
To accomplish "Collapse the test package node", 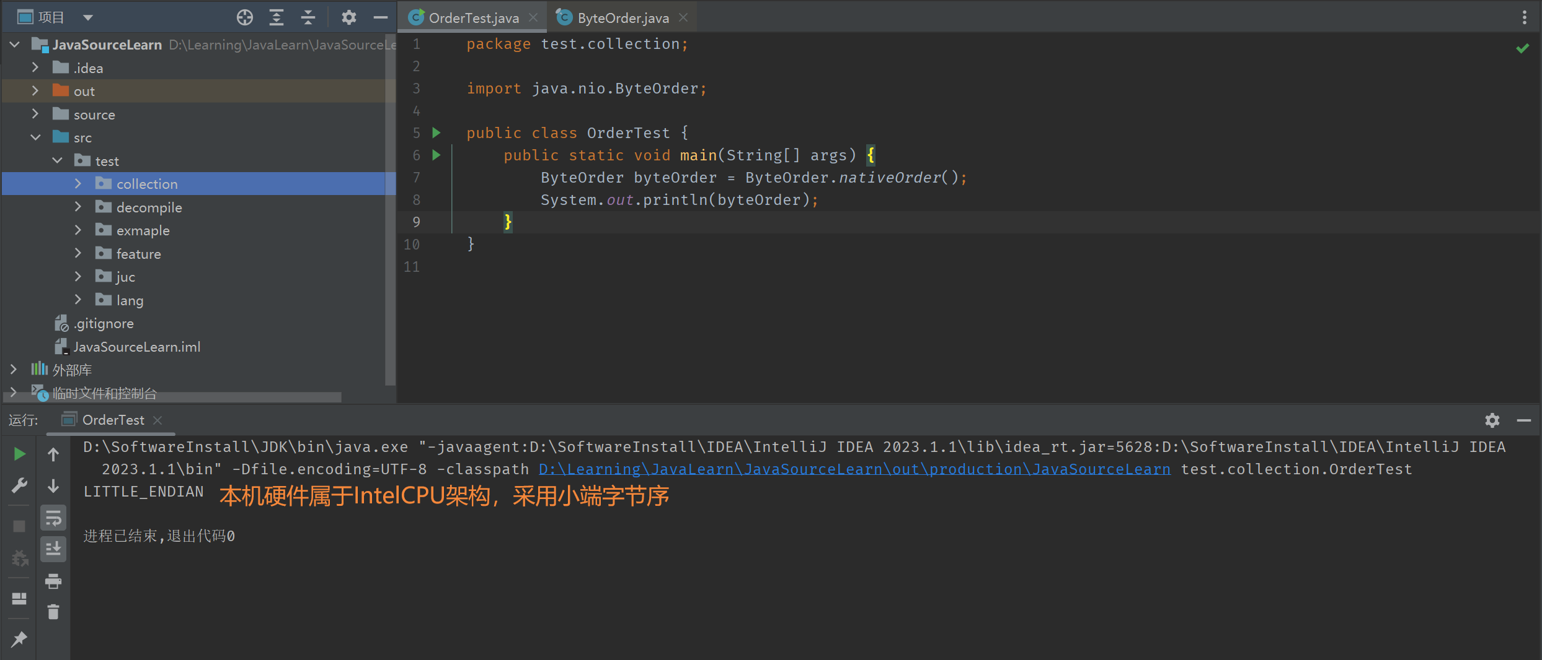I will point(57,160).
